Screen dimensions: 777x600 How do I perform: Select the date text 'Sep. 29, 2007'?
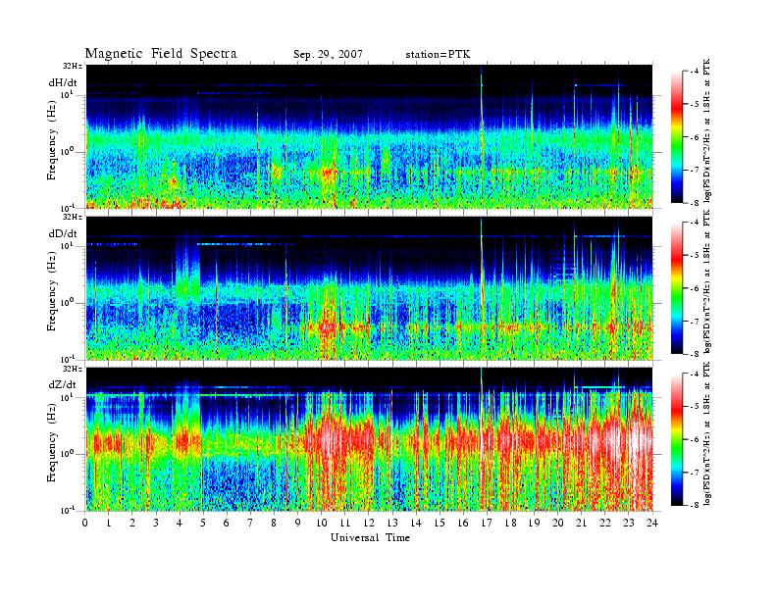[328, 55]
